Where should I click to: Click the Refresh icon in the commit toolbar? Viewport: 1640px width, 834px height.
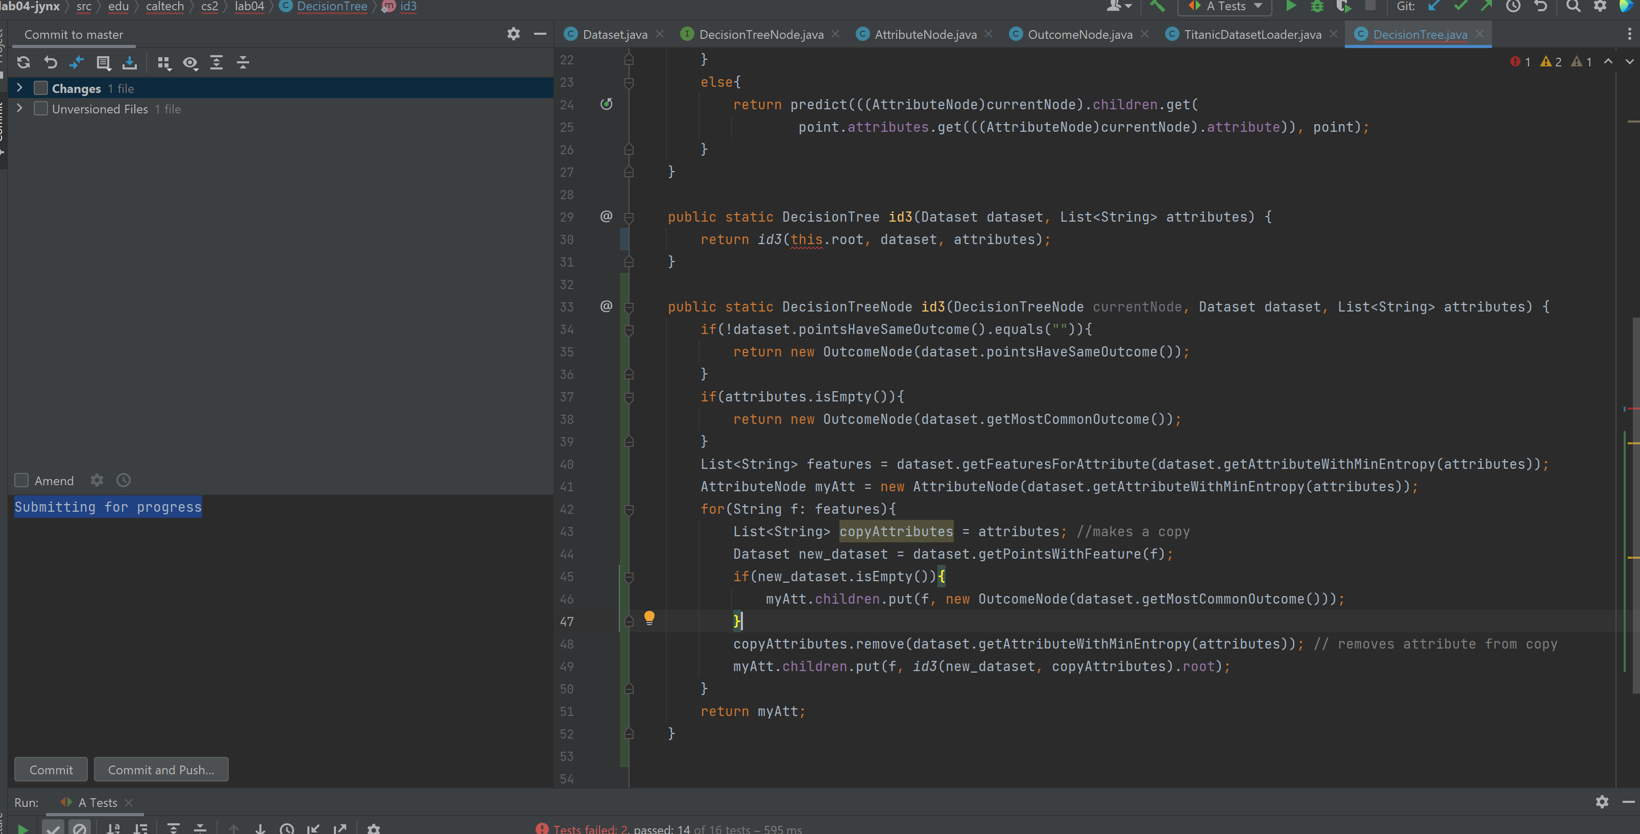[23, 62]
